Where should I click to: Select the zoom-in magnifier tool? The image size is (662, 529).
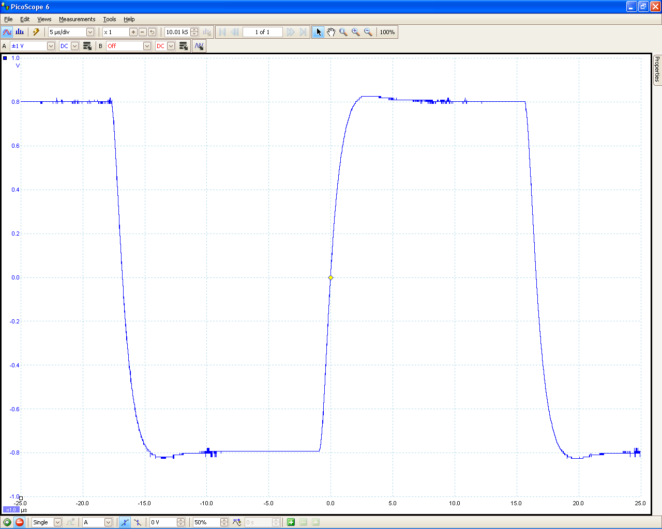(356, 32)
